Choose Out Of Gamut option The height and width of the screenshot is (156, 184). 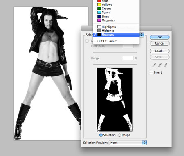[x=116, y=41]
